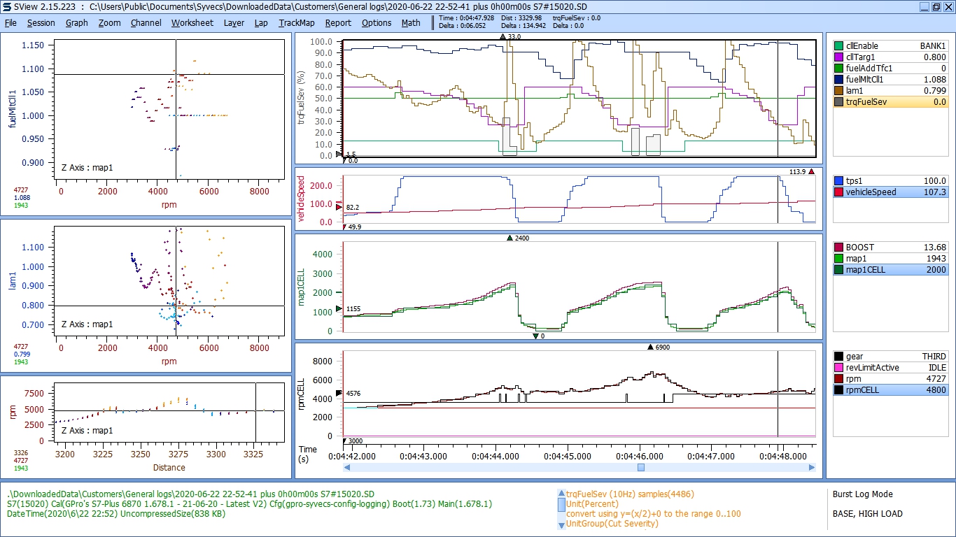The width and height of the screenshot is (956, 537).
Task: Click the 6900 maximum marker above rpmCELL graph
Action: tap(650, 347)
